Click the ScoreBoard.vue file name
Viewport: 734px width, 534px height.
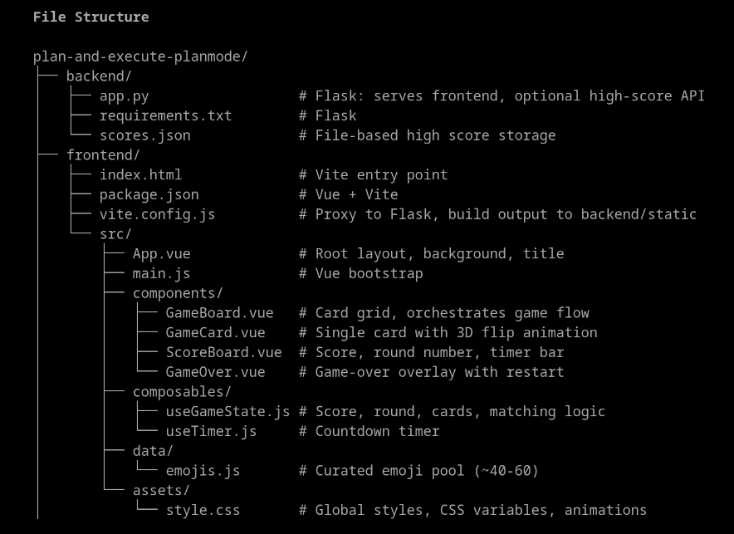[223, 352]
